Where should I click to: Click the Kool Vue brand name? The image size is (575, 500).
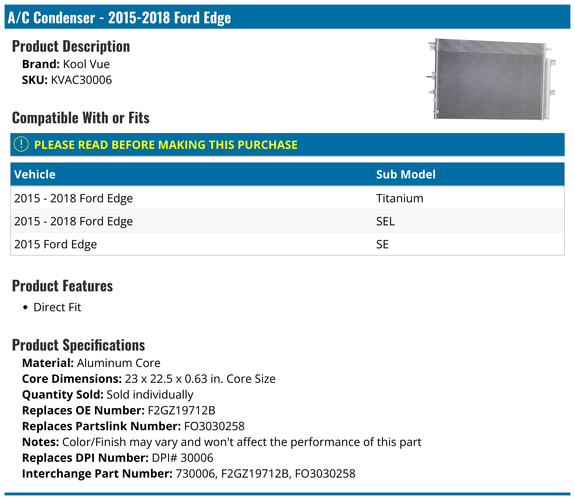click(x=86, y=64)
